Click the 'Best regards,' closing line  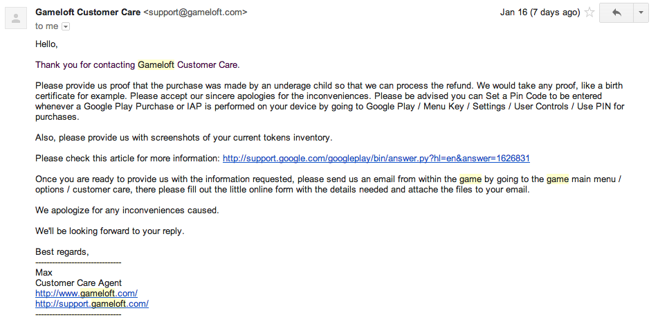(62, 251)
